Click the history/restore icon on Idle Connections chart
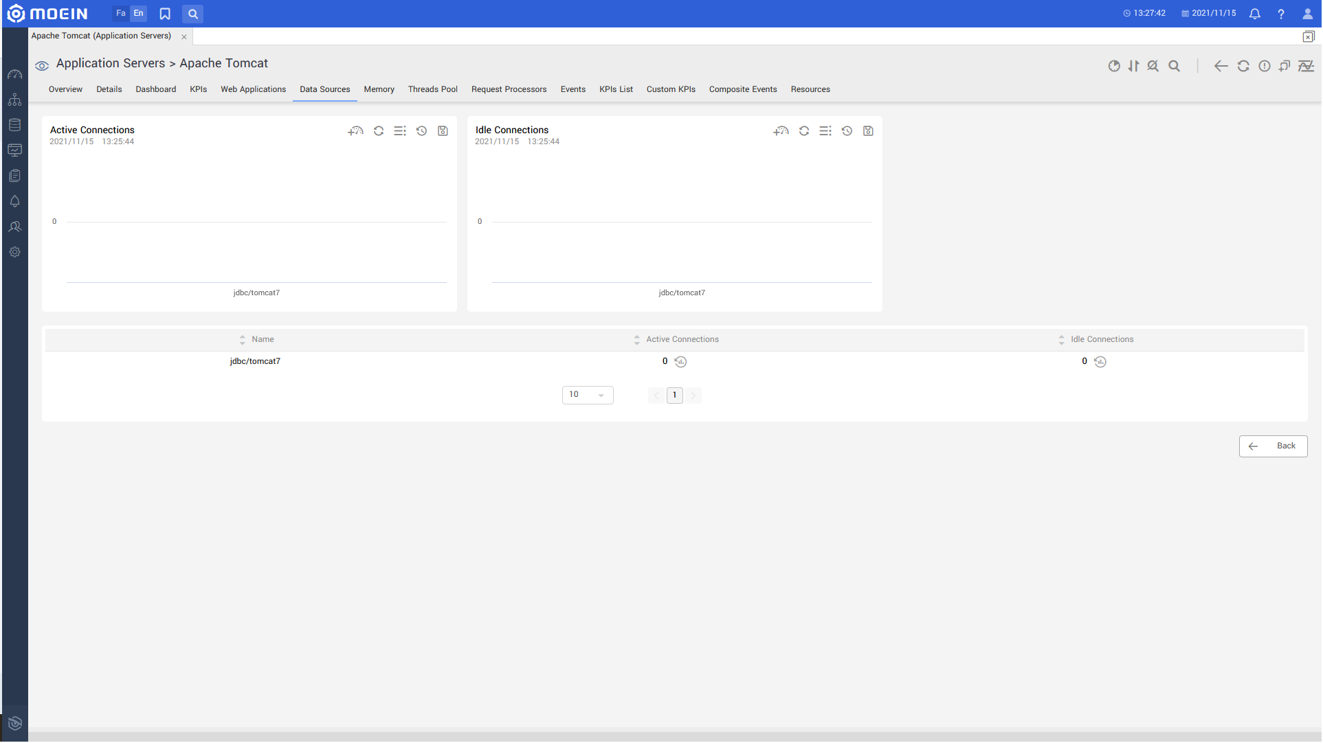 pos(847,130)
